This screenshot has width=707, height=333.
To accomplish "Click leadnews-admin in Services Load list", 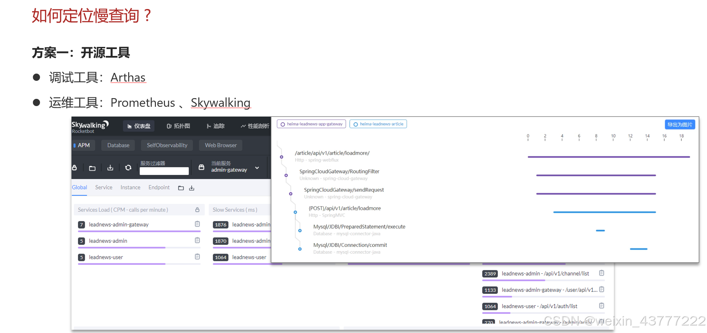I will pyautogui.click(x=108, y=241).
